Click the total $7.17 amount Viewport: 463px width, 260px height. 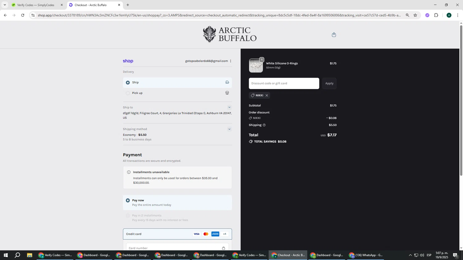(332, 135)
